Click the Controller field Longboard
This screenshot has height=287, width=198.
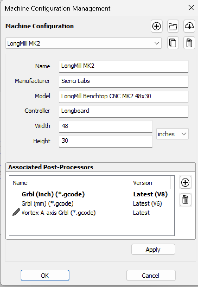pos(123,111)
